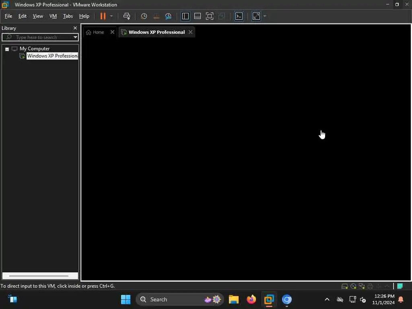This screenshot has height=309, width=412.
Task: Click the CD/DVD drive status icon
Action: 353,286
